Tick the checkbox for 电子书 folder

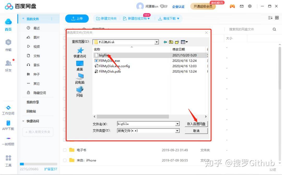tap(65, 150)
